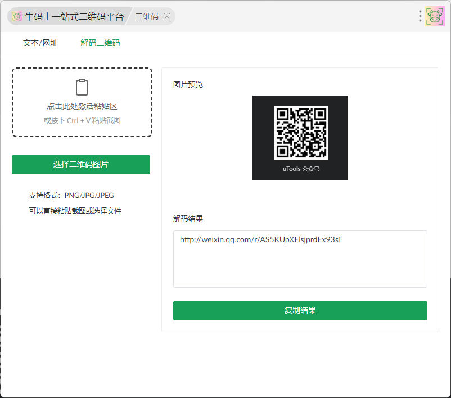Close the 二维码 tag with the X
This screenshot has height=398, width=451.
pyautogui.click(x=167, y=16)
